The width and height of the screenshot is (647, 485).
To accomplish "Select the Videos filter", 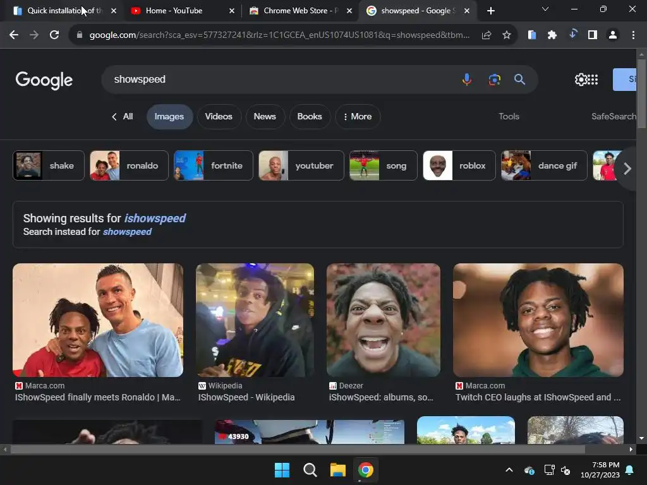I will click(219, 117).
